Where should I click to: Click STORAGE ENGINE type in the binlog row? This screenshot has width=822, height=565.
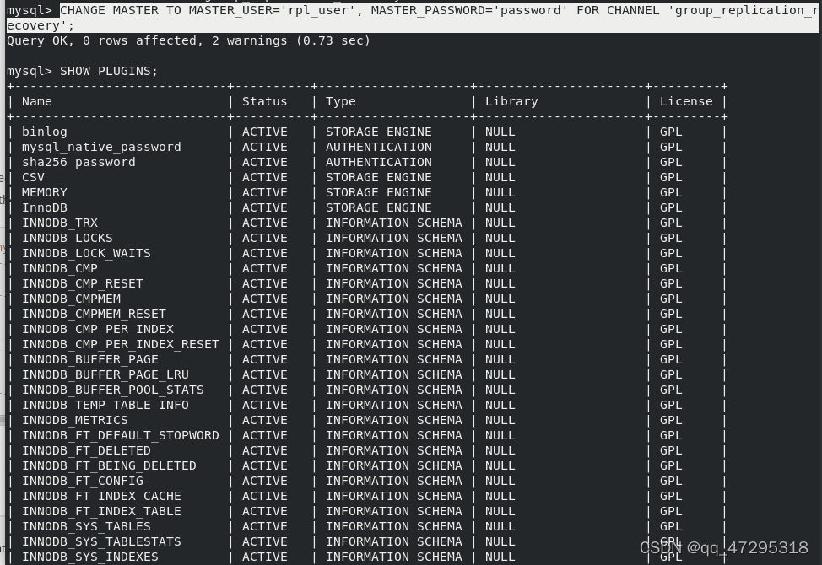(x=378, y=132)
